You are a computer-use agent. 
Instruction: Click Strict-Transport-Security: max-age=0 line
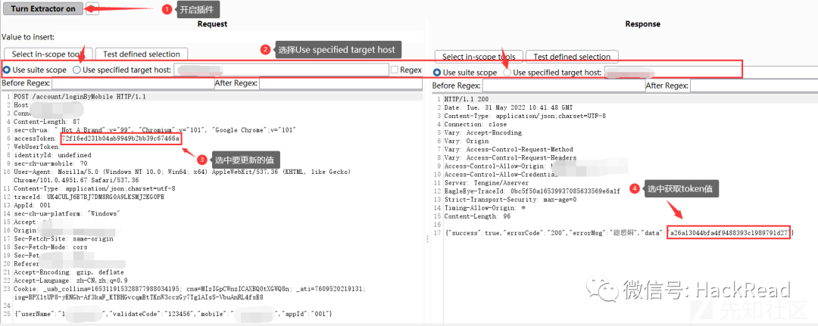tap(510, 200)
